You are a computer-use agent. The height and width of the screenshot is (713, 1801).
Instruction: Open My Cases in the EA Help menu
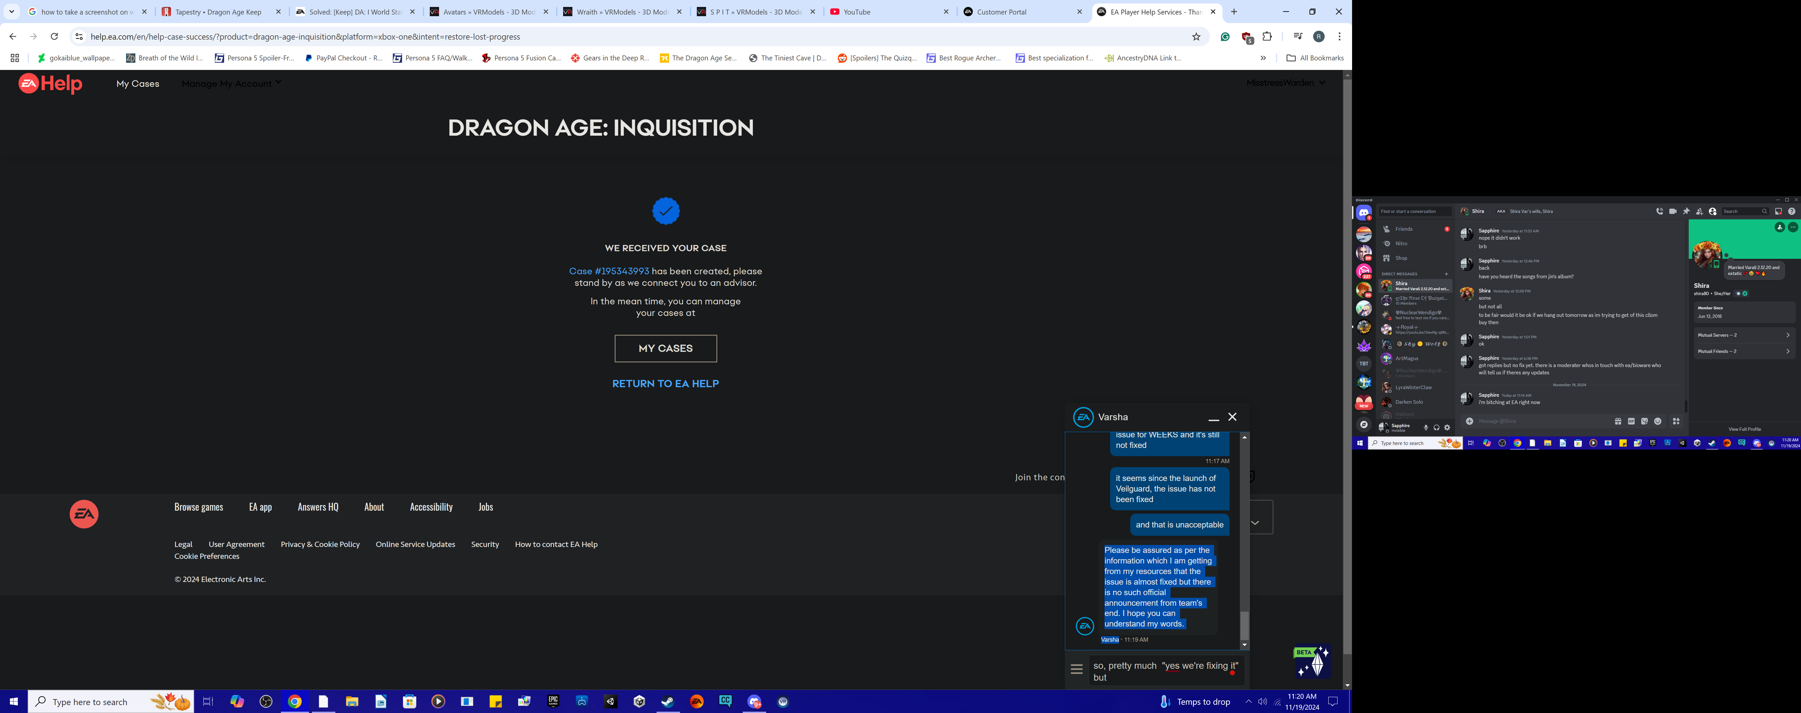[x=138, y=83]
